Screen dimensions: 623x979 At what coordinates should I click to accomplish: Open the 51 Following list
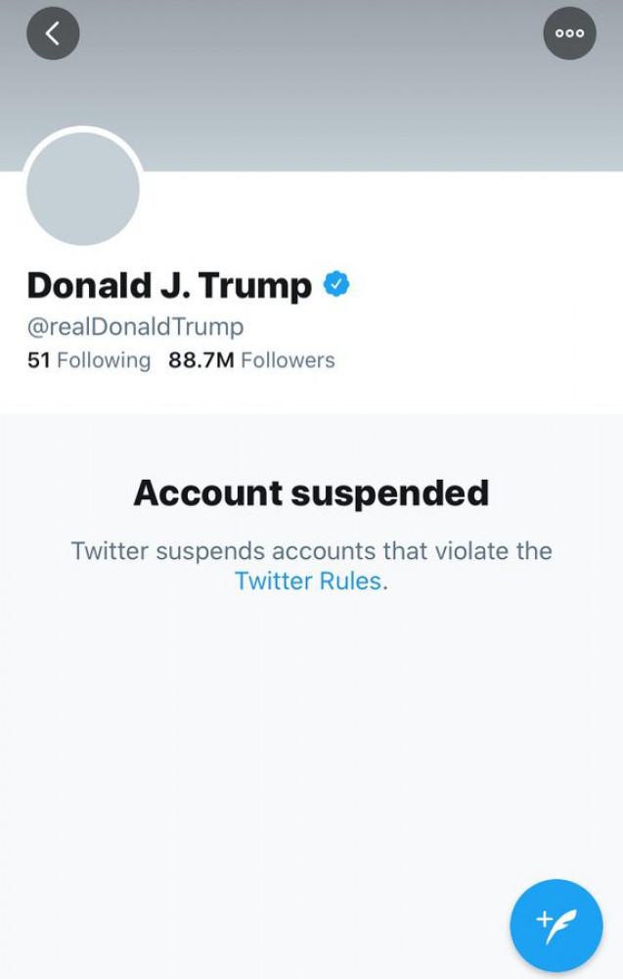pyautogui.click(x=89, y=360)
